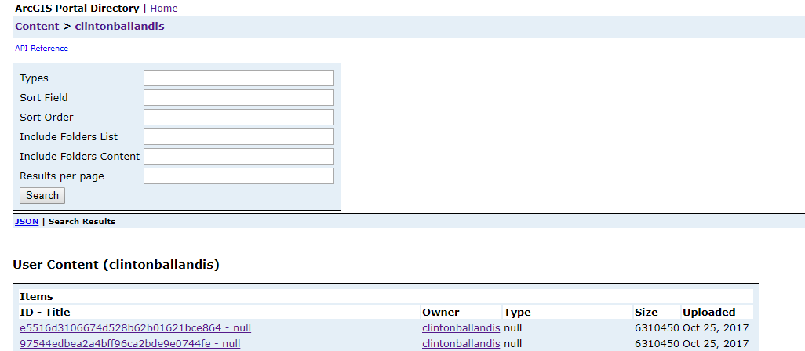Open the JSON format link

27,222
